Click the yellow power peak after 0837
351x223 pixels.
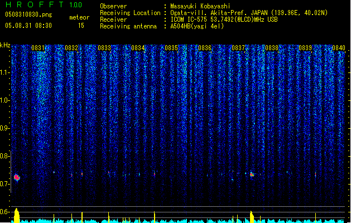click(252, 217)
